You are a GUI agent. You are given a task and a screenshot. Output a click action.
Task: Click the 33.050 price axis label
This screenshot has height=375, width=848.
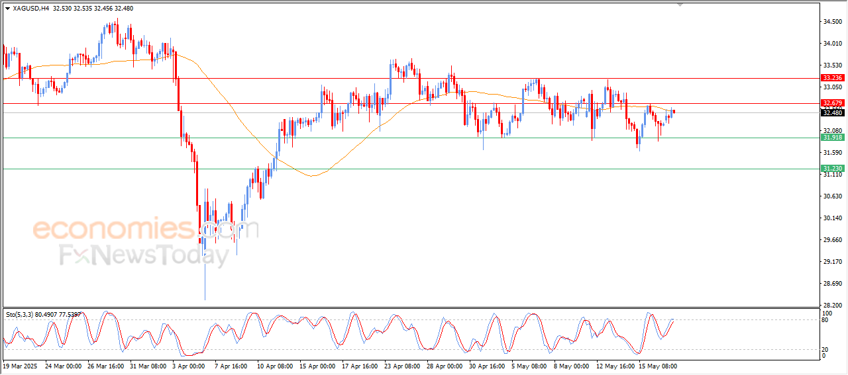tap(832, 87)
